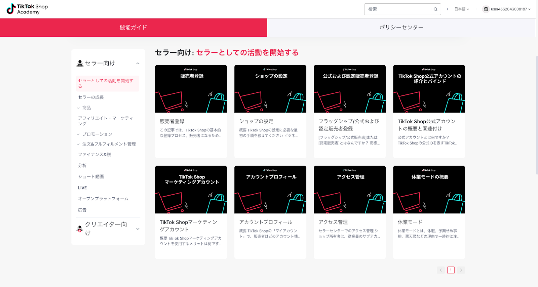Click the 休業モード article title
Image resolution: width=538 pixels, height=287 pixels.
tap(410, 222)
